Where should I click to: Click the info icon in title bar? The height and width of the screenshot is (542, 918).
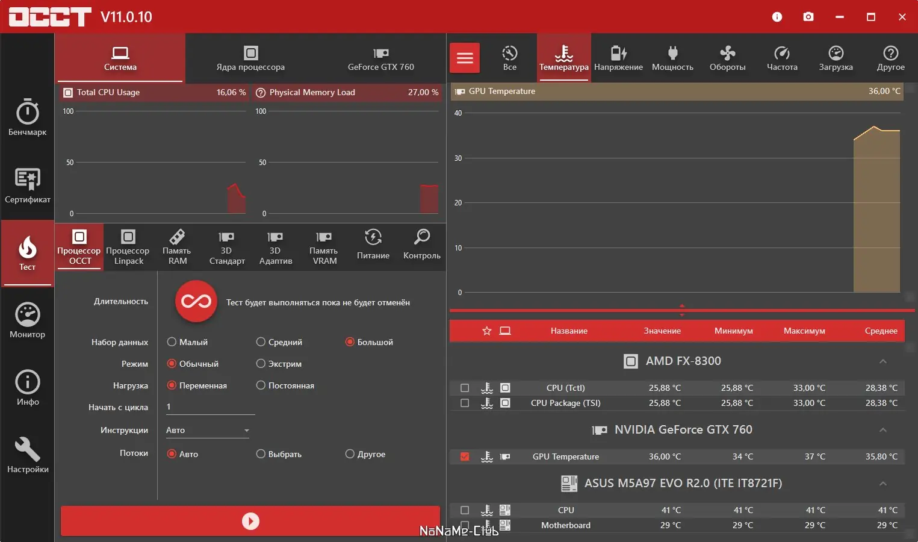coord(777,17)
